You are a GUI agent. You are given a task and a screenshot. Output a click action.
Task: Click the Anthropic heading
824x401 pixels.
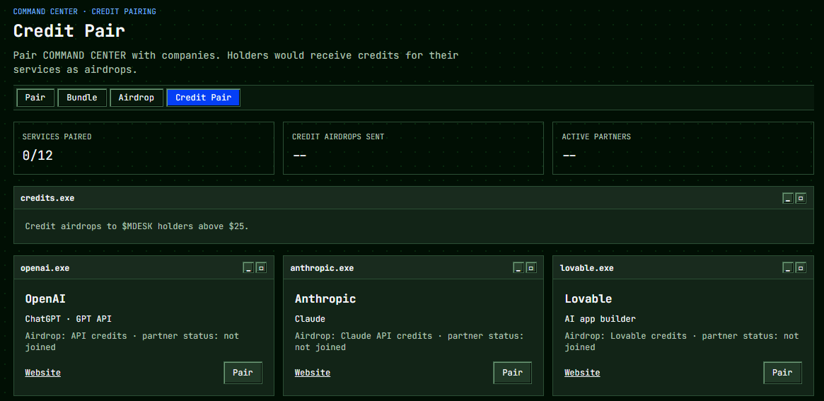(x=325, y=298)
